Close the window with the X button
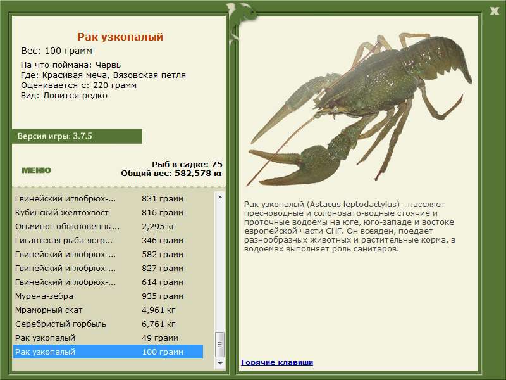 (x=494, y=10)
